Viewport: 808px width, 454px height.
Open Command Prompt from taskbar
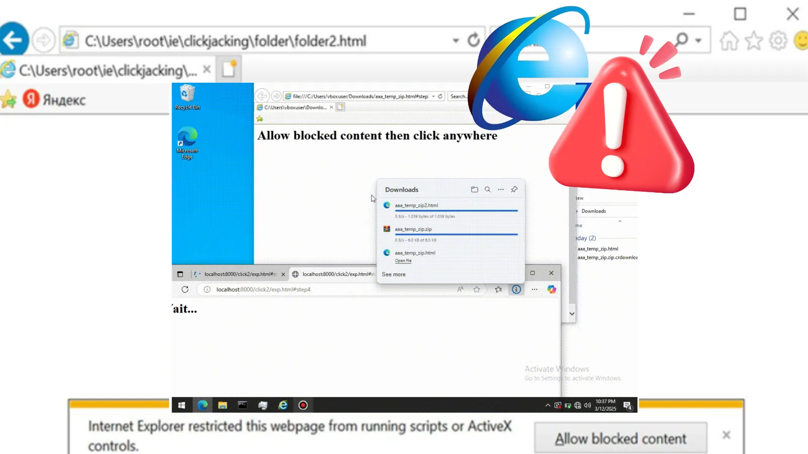(x=242, y=405)
